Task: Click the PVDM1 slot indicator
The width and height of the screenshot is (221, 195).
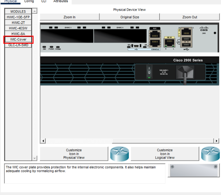Action: [x=52, y=47]
